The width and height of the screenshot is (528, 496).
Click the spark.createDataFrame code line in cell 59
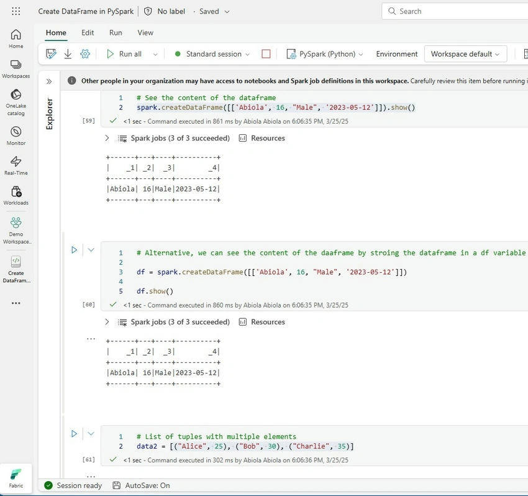(x=276, y=108)
